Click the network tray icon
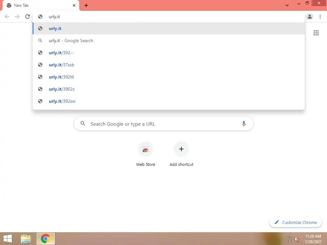Screen dimensions: 327x245 click(289, 239)
